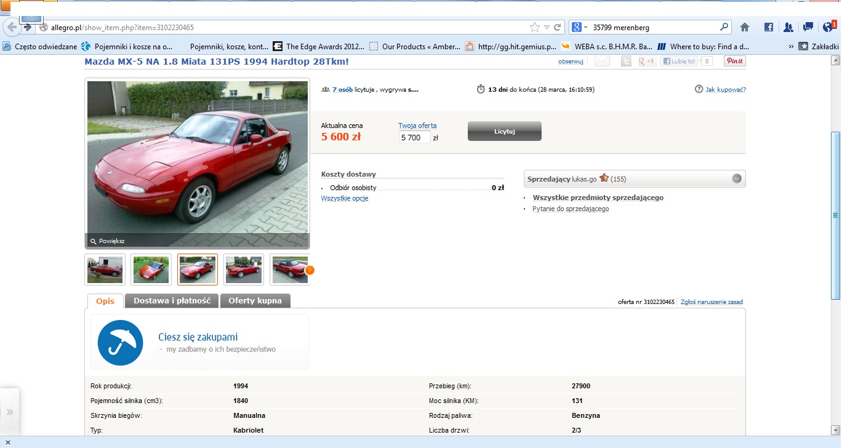Click the Google +1 button
The image size is (842, 448).
647,61
